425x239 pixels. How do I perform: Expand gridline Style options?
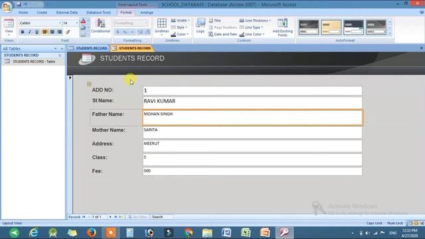(x=179, y=27)
